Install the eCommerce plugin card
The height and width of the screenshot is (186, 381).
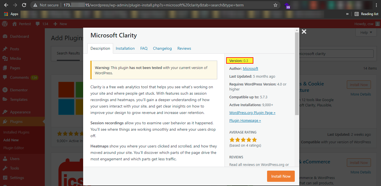point(359,163)
